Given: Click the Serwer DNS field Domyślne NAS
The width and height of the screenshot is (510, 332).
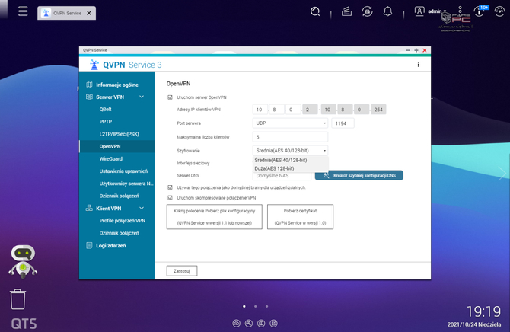Looking at the screenshot, I should (x=282, y=176).
